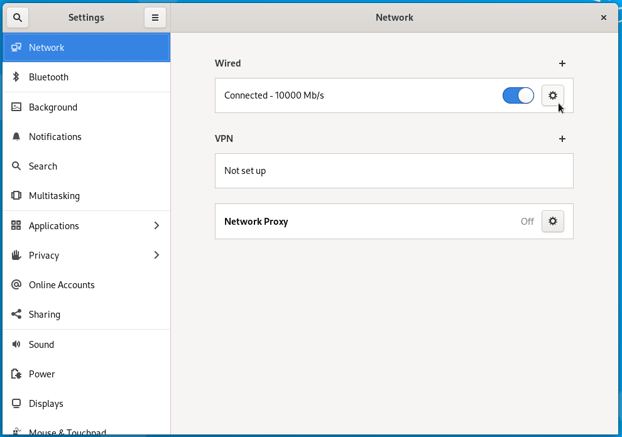Expand the Privacy chevron
The height and width of the screenshot is (437, 622).
[156, 255]
